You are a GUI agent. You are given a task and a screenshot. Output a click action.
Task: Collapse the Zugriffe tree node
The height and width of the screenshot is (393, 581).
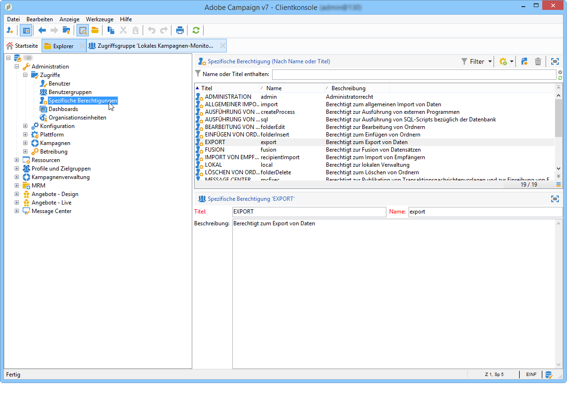26,75
